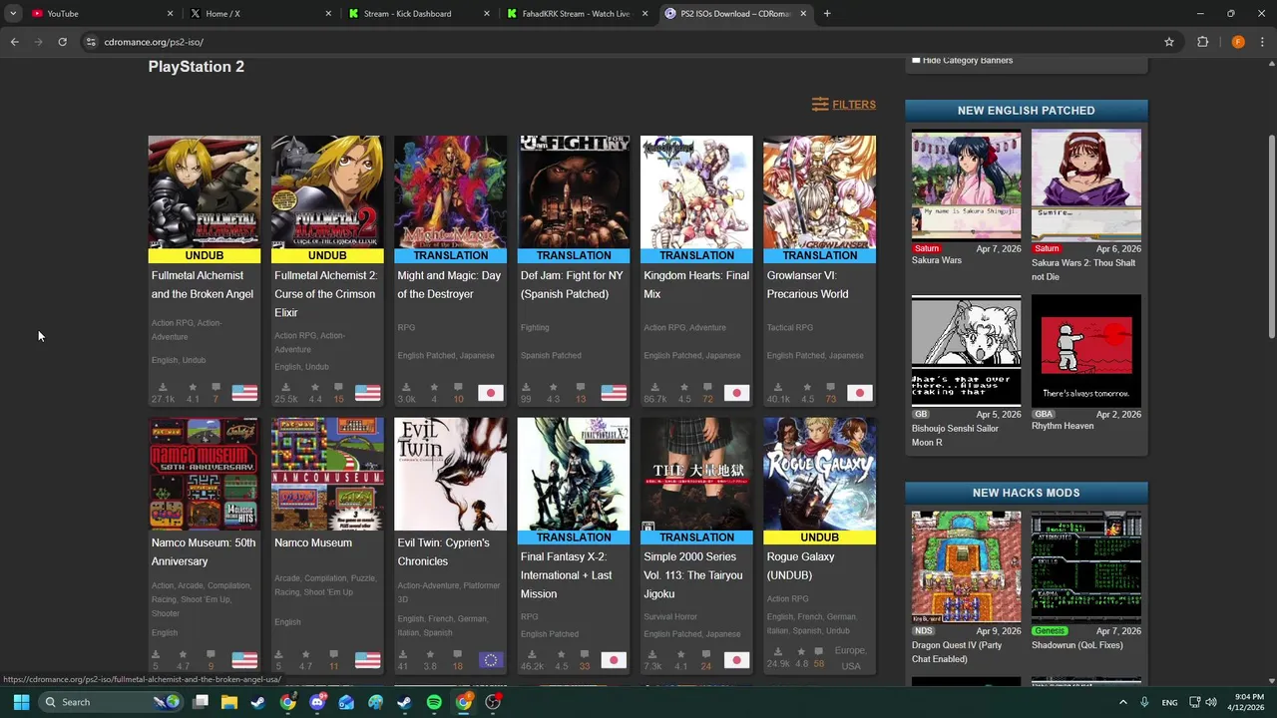Screen dimensions: 1277x718
Task: Open Evil Twin cover art thumbnail
Action: pyautogui.click(x=450, y=475)
